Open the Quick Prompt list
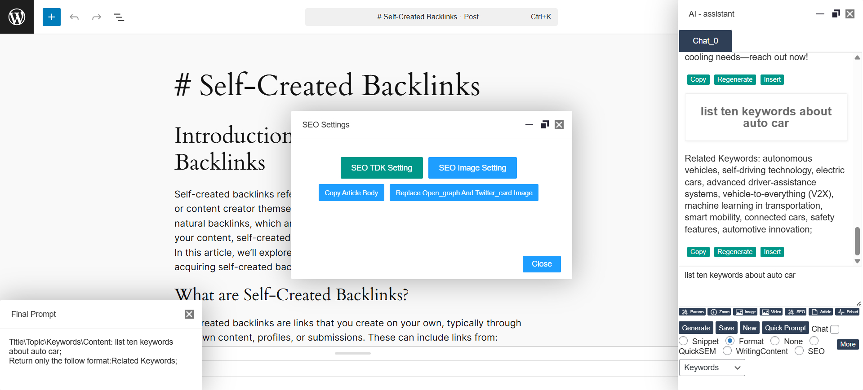This screenshot has height=390, width=863. [785, 328]
